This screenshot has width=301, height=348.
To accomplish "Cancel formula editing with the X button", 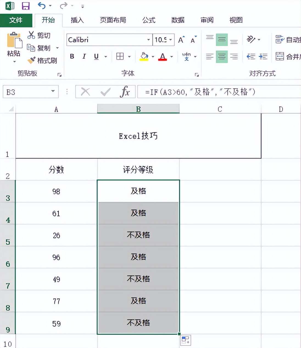I will pyautogui.click(x=85, y=92).
